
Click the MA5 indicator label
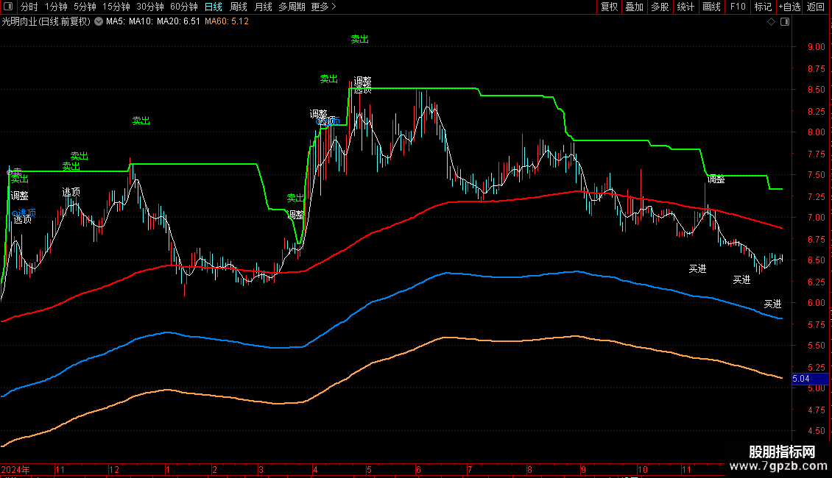pos(115,22)
